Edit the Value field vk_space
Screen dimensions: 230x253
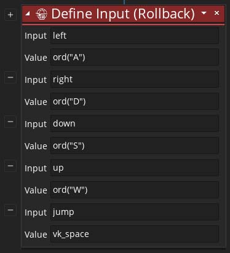click(x=135, y=234)
